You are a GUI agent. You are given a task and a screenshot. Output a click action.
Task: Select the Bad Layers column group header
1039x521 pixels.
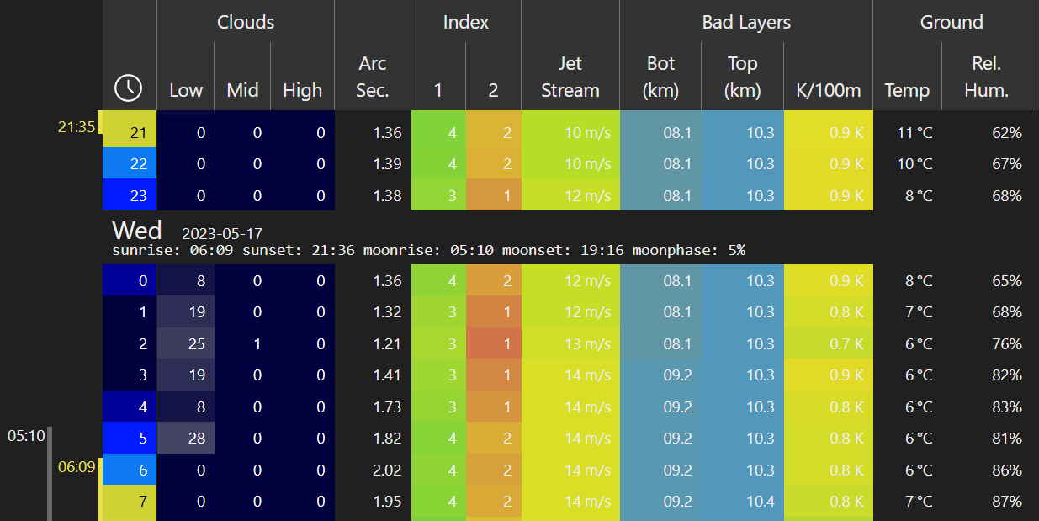(x=746, y=23)
